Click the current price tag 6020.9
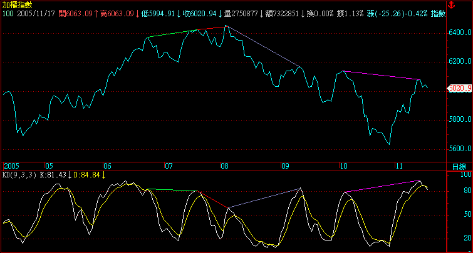This screenshot has height=253, width=473. pyautogui.click(x=459, y=88)
